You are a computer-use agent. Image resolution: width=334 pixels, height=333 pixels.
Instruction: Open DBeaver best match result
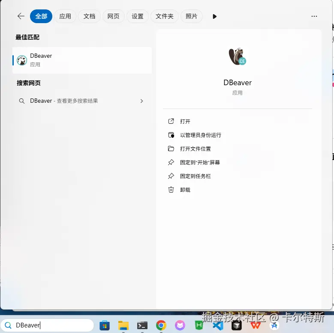82,60
